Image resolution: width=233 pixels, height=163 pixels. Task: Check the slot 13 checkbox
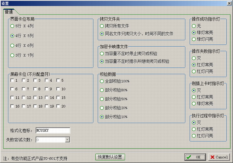pos(35,98)
